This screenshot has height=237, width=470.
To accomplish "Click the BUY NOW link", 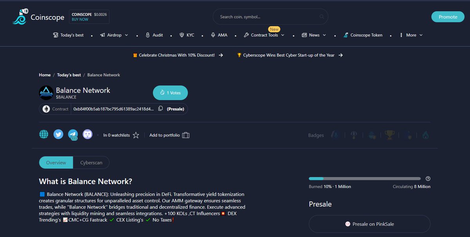I will tap(80, 20).
